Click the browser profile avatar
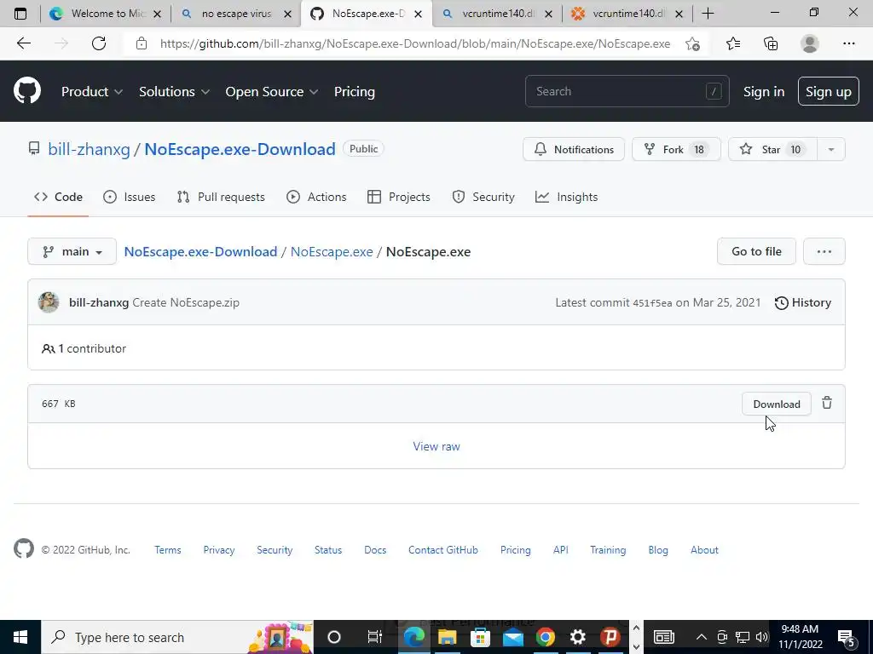Image resolution: width=873 pixels, height=654 pixels. 810,43
